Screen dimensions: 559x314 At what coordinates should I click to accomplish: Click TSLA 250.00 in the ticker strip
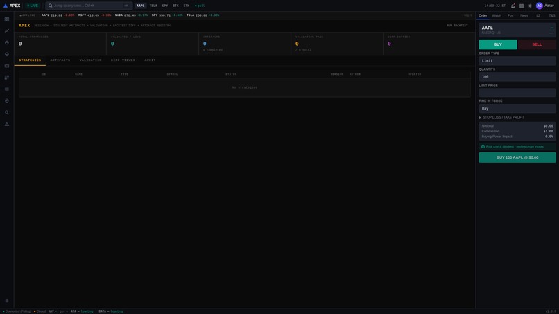coord(203,15)
